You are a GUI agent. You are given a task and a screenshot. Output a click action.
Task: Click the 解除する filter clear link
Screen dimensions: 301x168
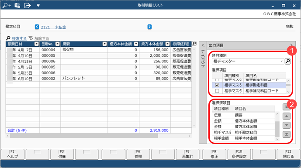[42, 38]
